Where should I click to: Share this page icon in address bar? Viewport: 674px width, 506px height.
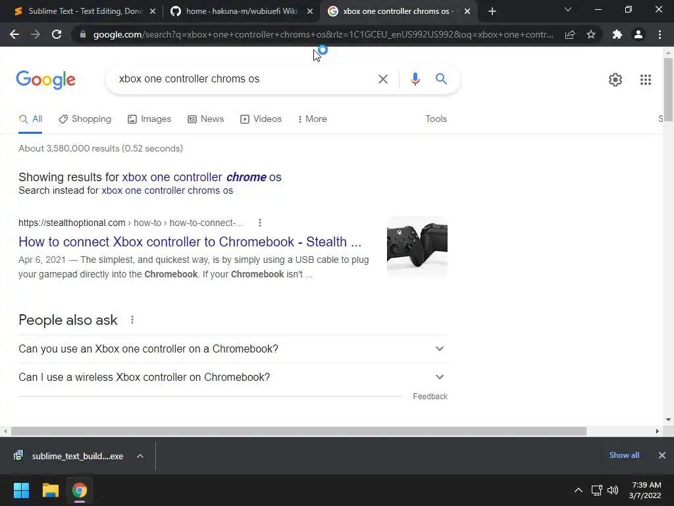[x=570, y=34]
